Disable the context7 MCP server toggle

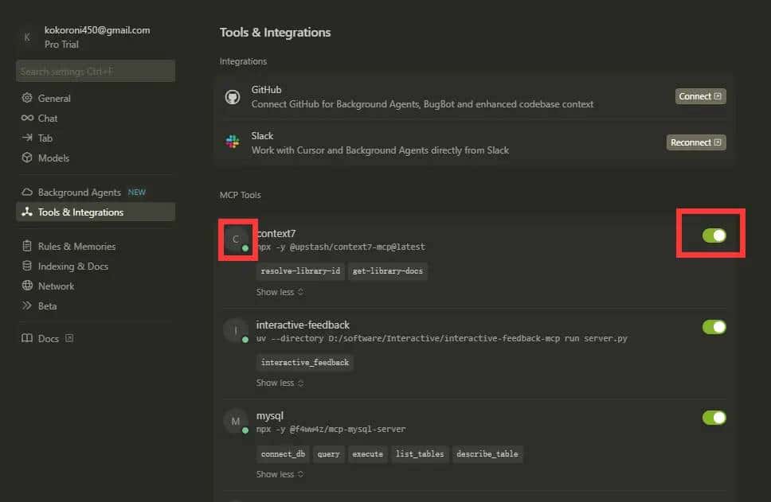[714, 235]
